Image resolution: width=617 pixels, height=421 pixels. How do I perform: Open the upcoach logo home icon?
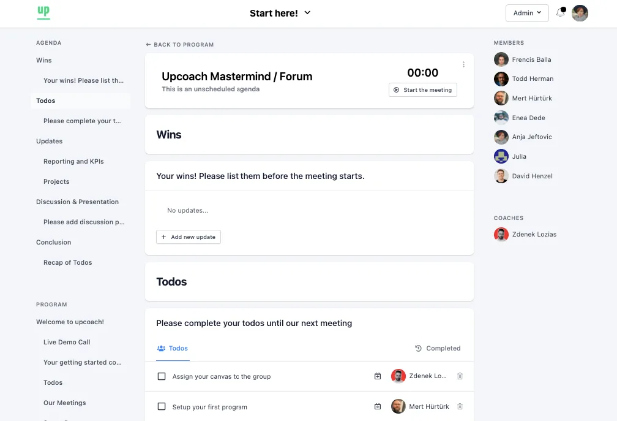(43, 12)
